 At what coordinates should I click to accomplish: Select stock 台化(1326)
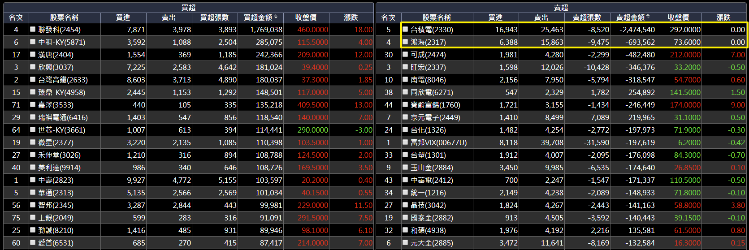click(428, 130)
